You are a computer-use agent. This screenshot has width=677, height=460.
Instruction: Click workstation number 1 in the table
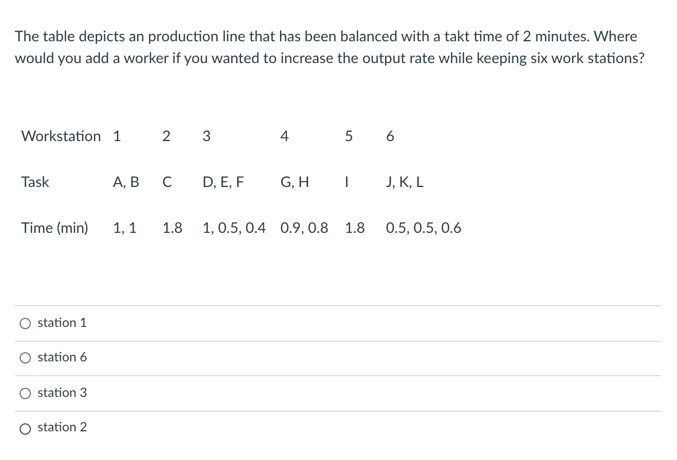click(x=117, y=136)
